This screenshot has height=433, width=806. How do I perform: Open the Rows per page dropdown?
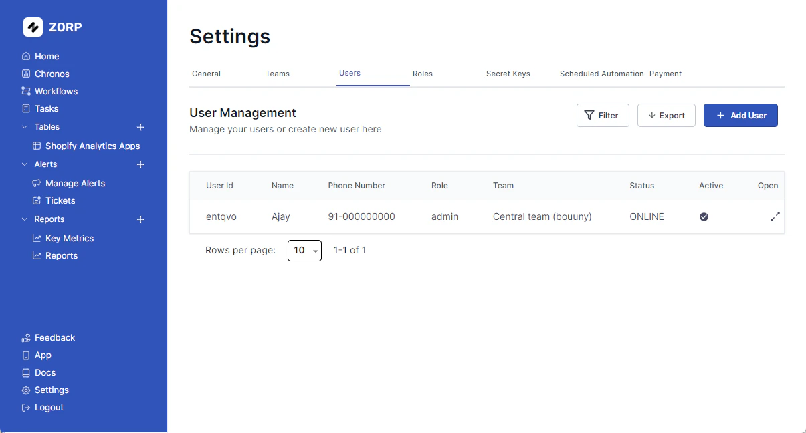click(304, 250)
